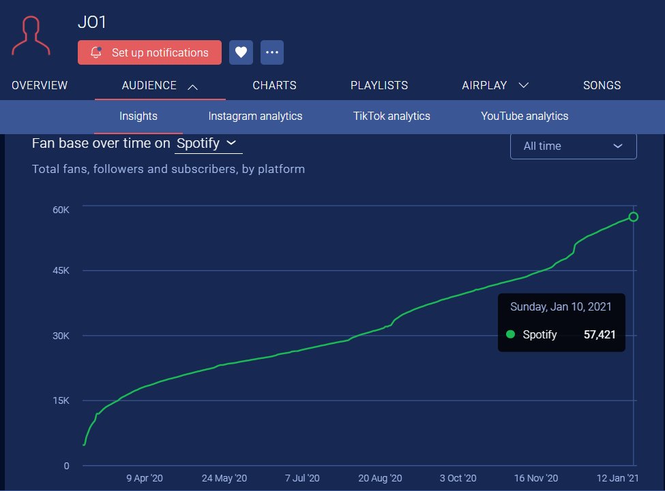
Task: Open TikTok analytics sub-tab
Action: tap(391, 116)
